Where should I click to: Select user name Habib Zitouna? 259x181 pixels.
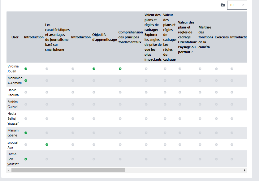tap(13, 93)
